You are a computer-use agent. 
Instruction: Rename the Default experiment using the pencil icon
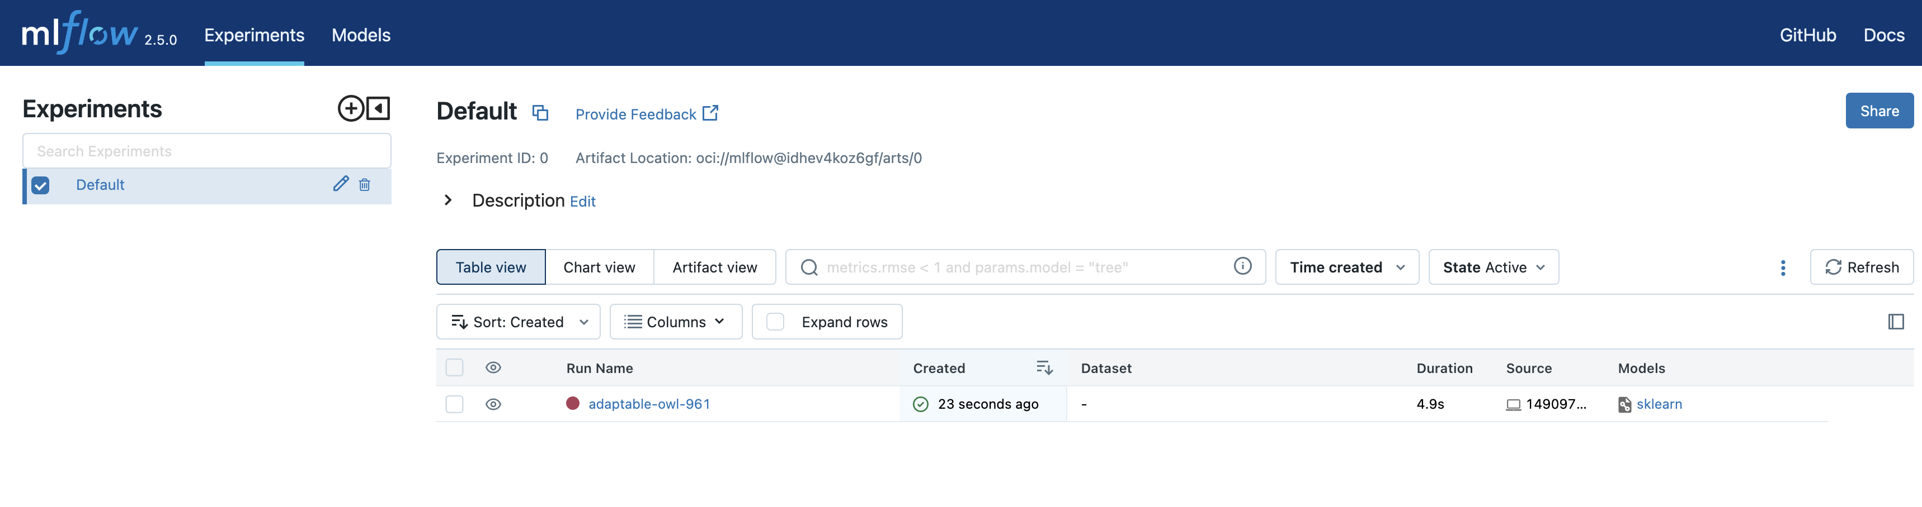[341, 184]
